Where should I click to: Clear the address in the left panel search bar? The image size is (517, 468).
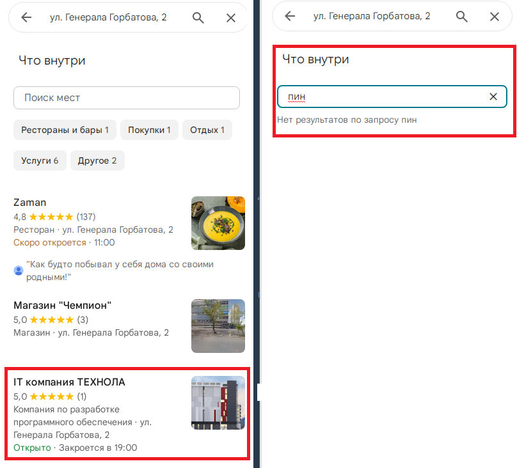click(231, 17)
